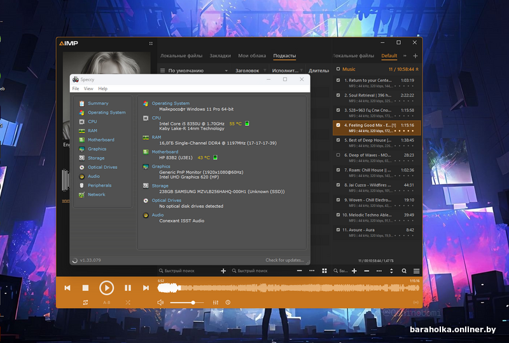Screen dimensions: 509x343
Task: Toggle checkbox for Best of Deep House
Action: coord(338,140)
